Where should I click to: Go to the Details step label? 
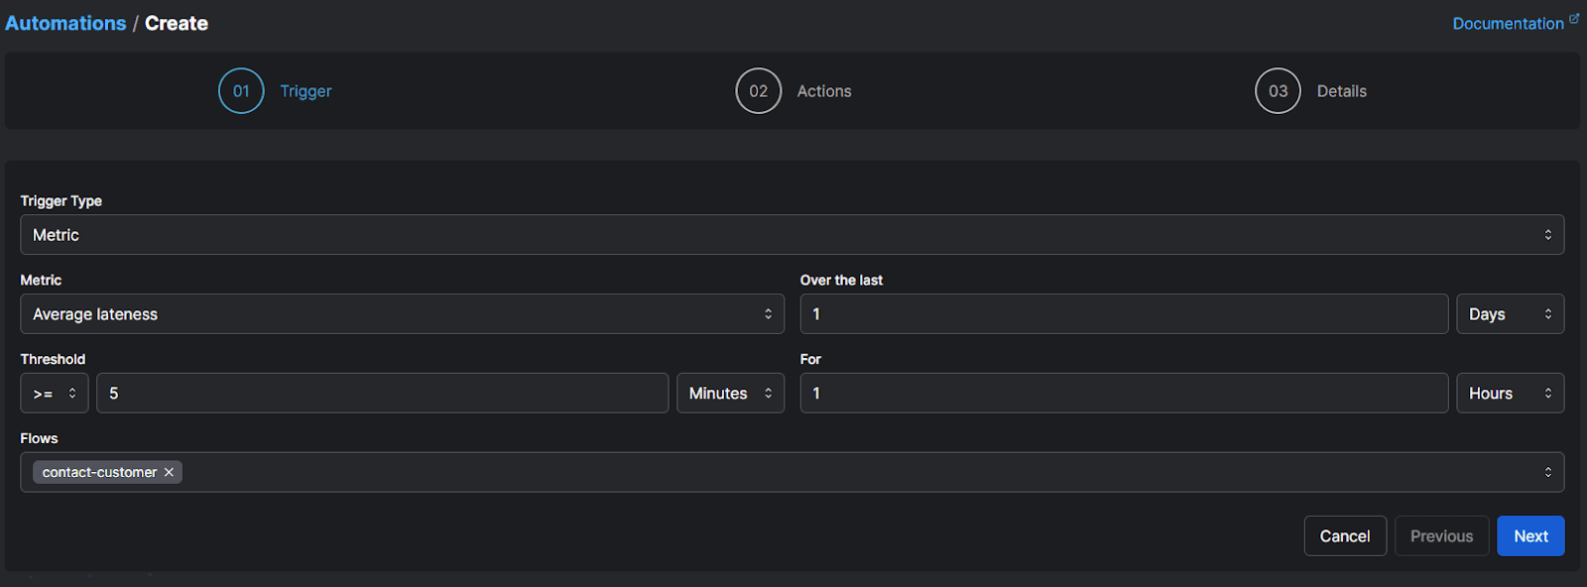point(1341,91)
